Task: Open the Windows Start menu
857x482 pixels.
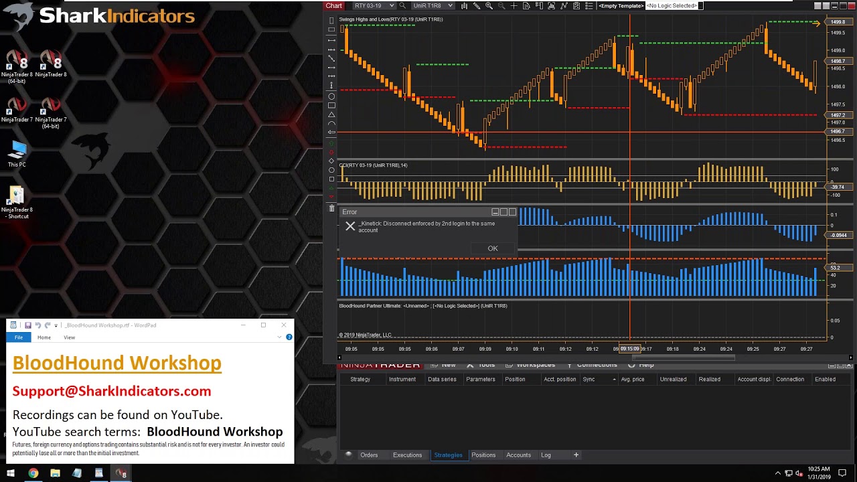Action: [x=11, y=473]
